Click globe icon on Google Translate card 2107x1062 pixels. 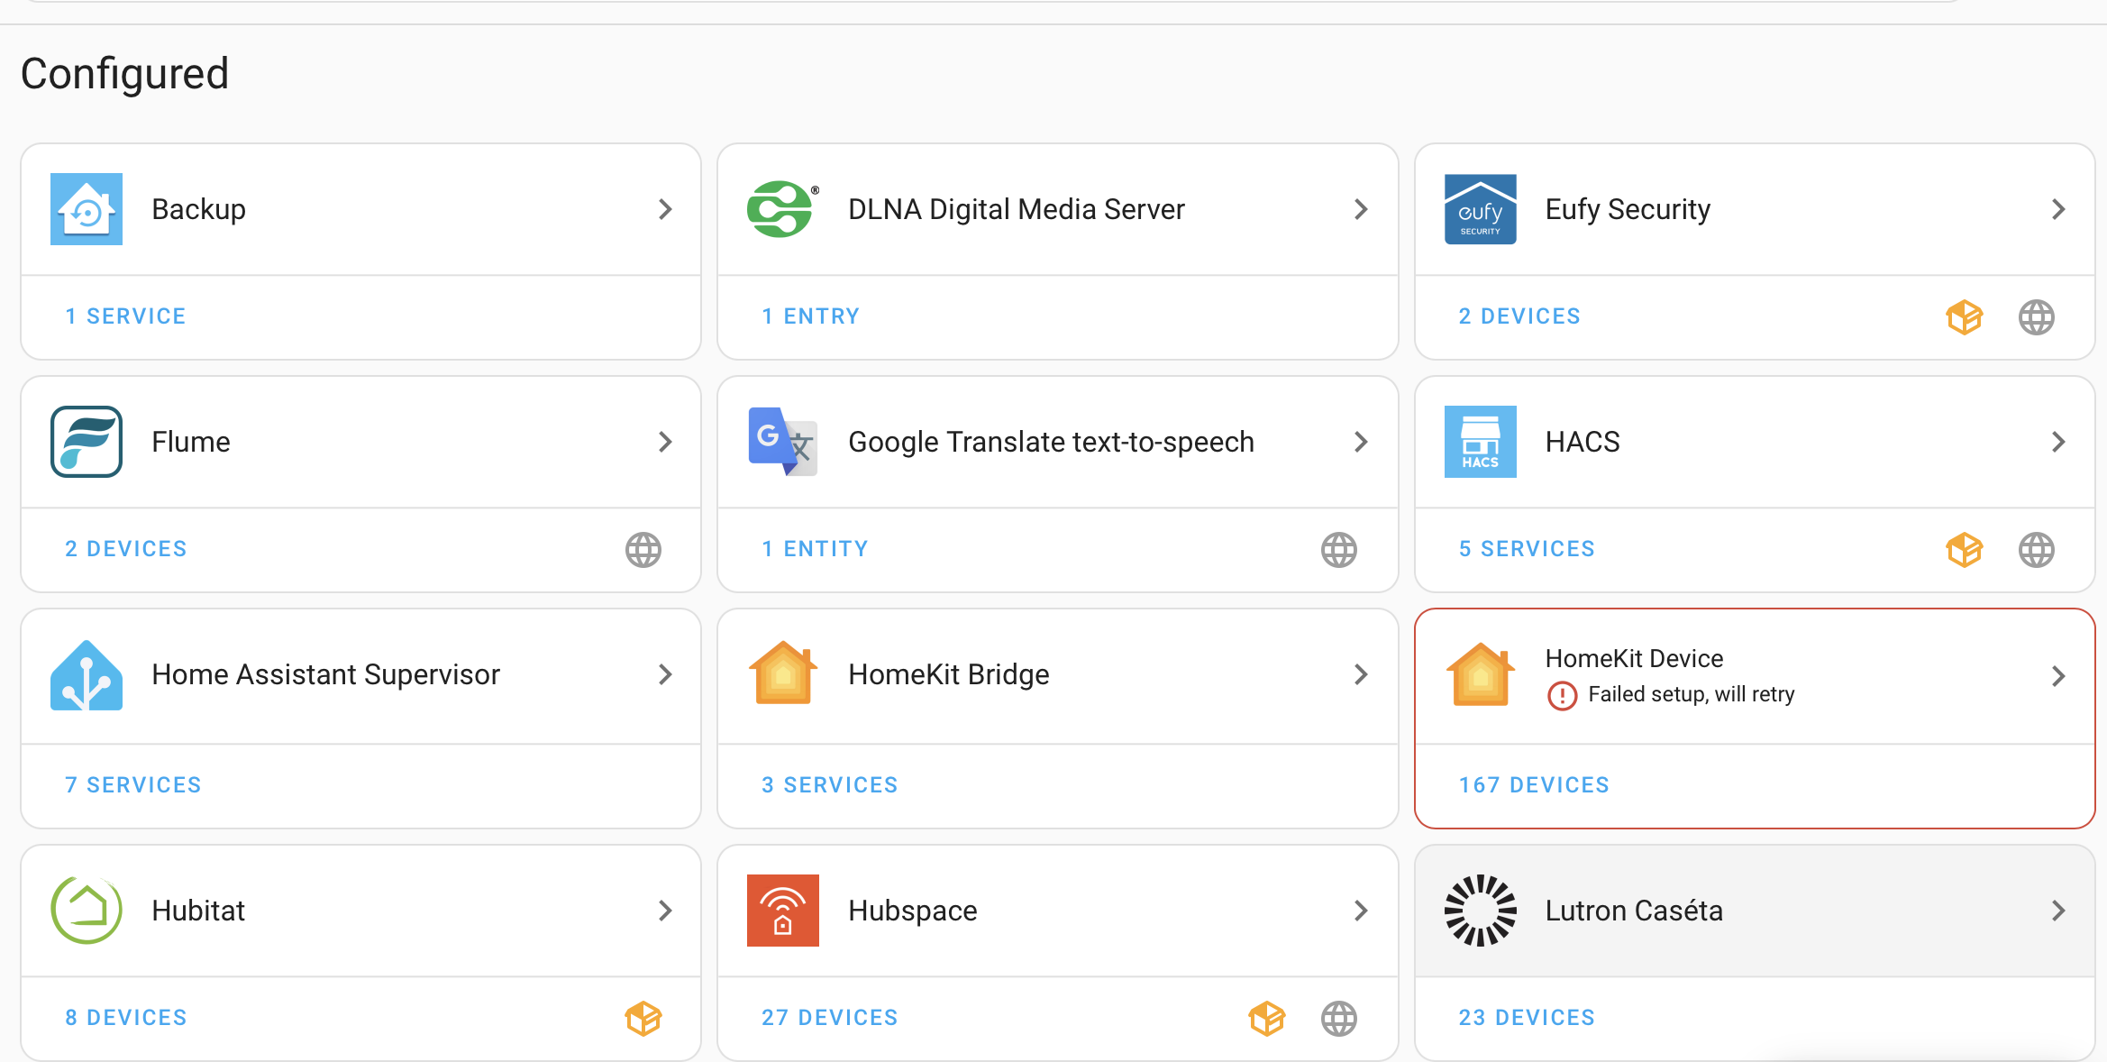[x=1339, y=550]
